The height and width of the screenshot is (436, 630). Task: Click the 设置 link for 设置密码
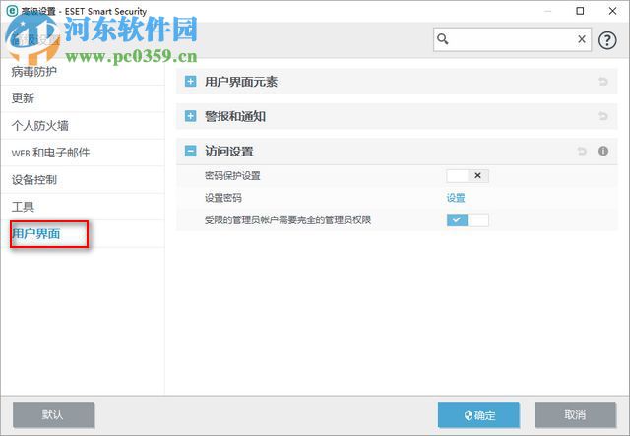pos(456,198)
